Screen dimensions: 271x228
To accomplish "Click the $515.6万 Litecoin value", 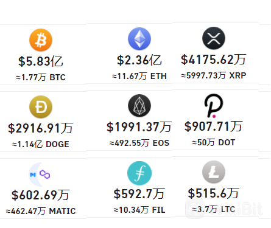I will 214,193.
